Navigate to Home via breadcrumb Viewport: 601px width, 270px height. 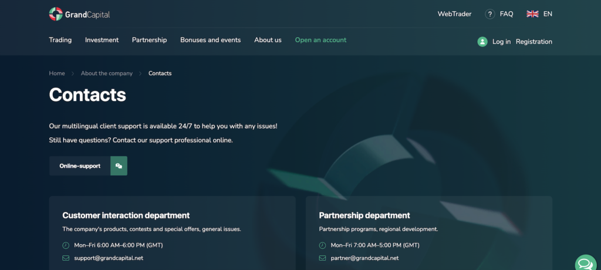[57, 73]
